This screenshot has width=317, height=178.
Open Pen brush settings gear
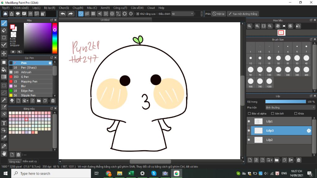click(50, 63)
